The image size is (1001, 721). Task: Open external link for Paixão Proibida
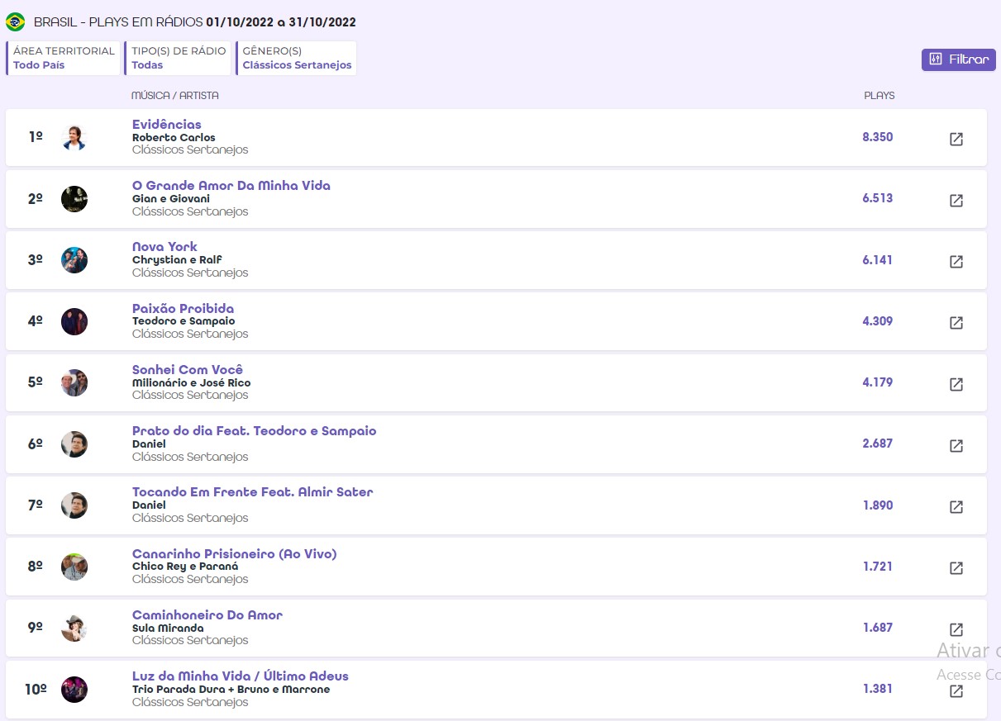click(956, 323)
